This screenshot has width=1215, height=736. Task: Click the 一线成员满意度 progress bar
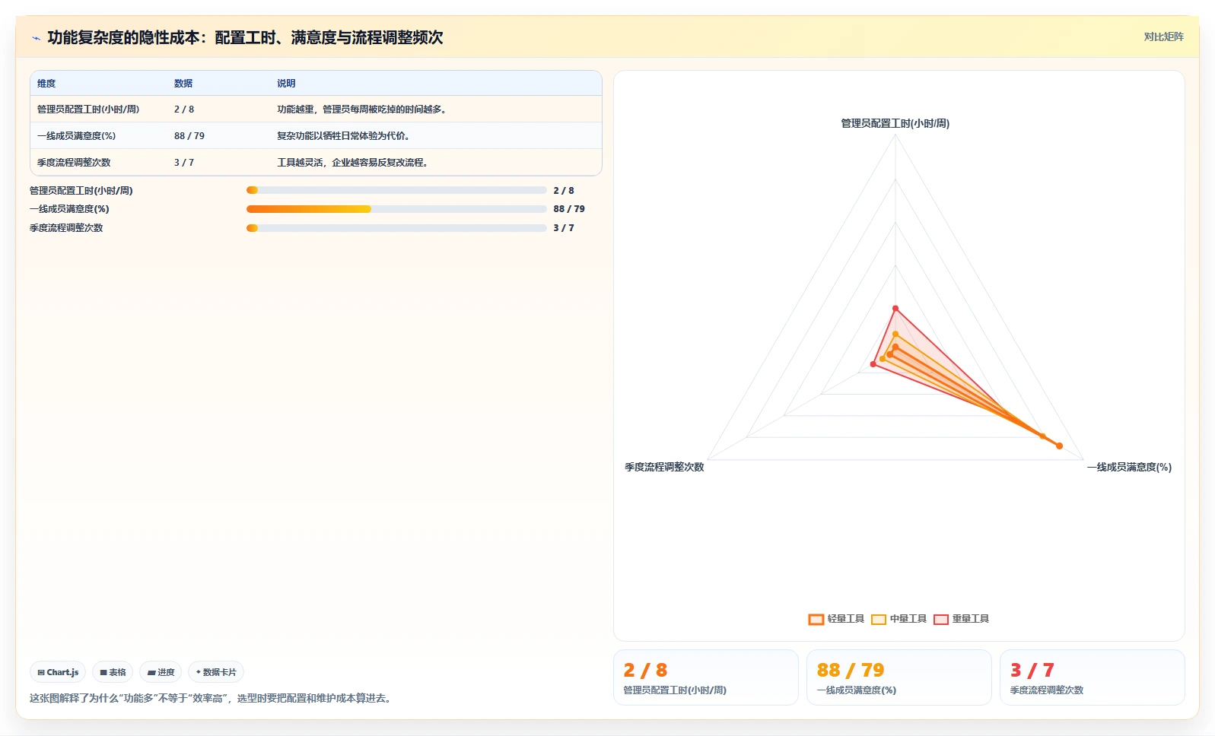point(396,209)
